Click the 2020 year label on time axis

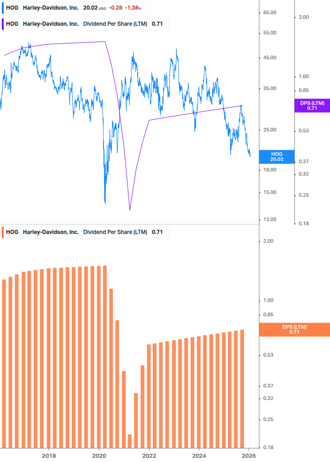tap(99, 456)
